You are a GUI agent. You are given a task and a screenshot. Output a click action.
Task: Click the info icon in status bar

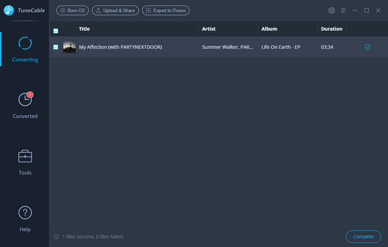click(57, 236)
